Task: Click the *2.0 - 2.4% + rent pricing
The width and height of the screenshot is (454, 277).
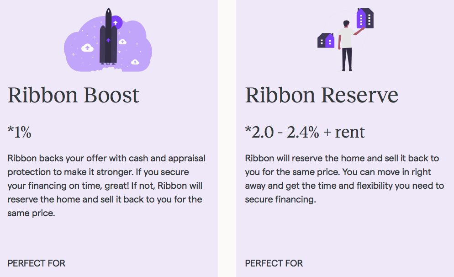Action: [305, 132]
